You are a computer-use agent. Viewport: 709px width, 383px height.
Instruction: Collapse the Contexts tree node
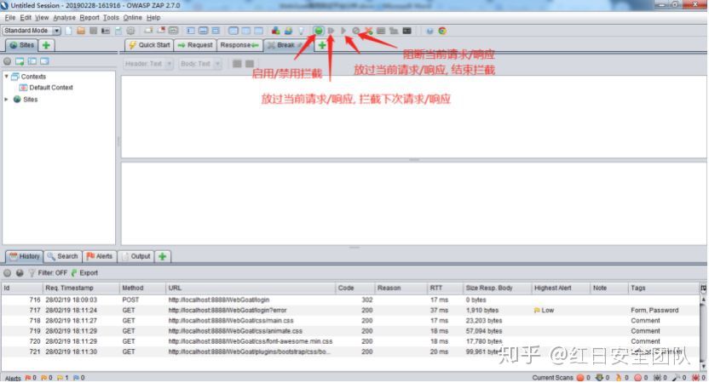pyautogui.click(x=6, y=77)
